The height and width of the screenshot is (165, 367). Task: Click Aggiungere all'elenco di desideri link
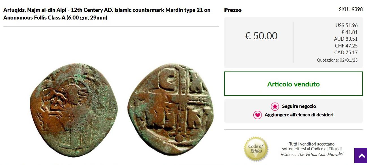(299, 115)
